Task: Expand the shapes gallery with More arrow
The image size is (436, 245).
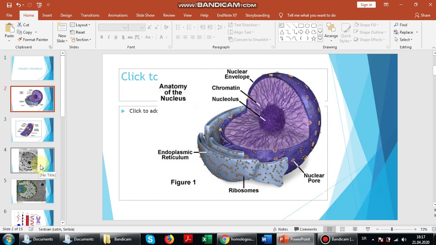Action: [x=320, y=39]
